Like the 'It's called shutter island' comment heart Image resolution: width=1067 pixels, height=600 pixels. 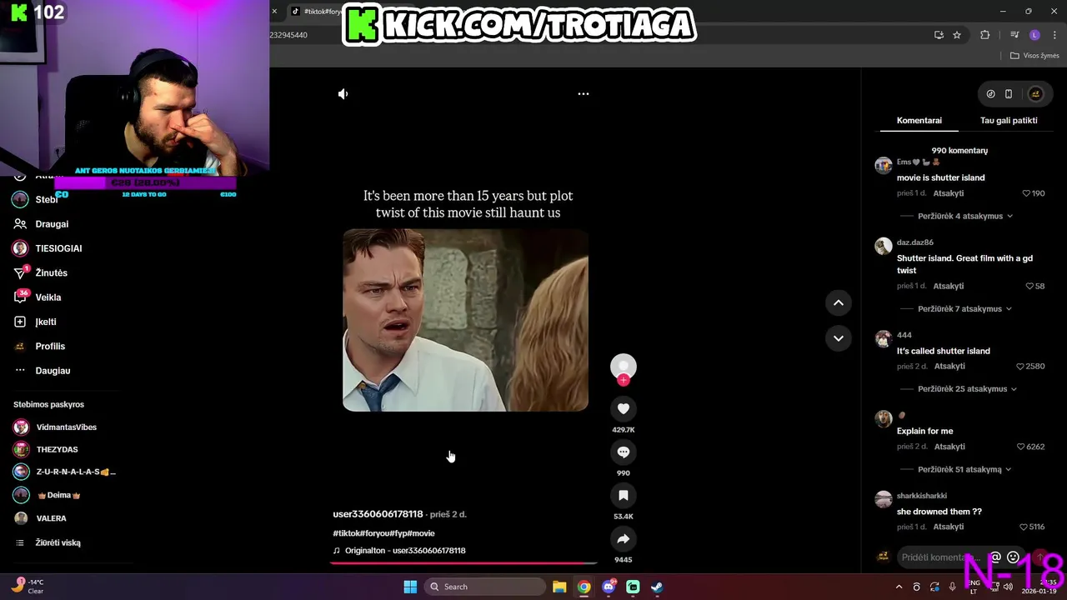pyautogui.click(x=1020, y=367)
